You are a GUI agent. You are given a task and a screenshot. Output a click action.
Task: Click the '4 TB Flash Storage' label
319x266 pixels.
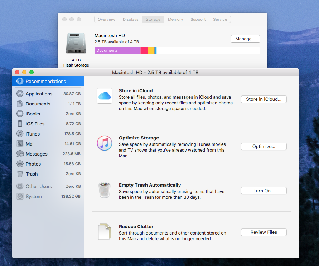[x=76, y=63]
